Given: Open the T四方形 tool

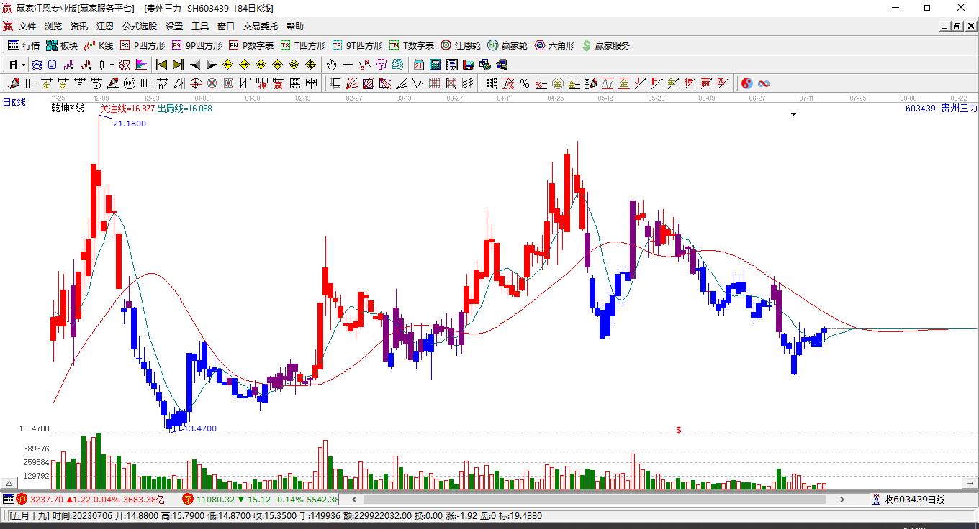Looking at the screenshot, I should 302,45.
